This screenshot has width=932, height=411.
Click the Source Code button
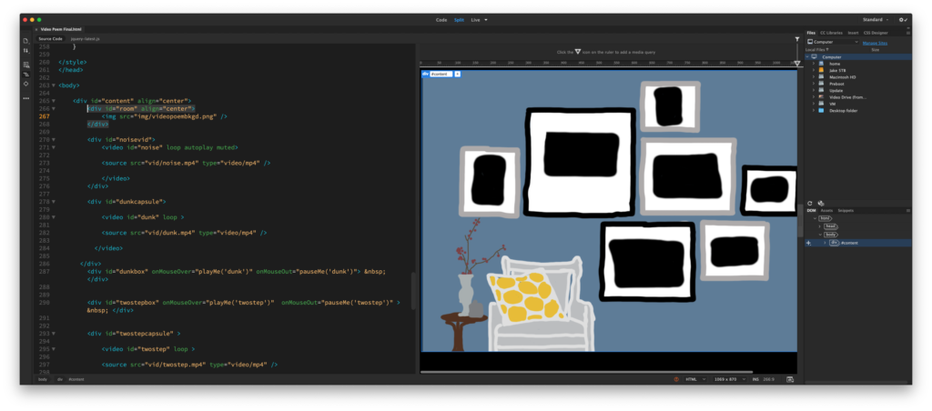click(50, 39)
